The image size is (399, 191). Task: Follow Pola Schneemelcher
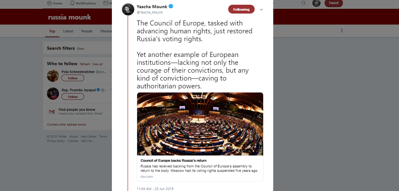[x=73, y=78]
